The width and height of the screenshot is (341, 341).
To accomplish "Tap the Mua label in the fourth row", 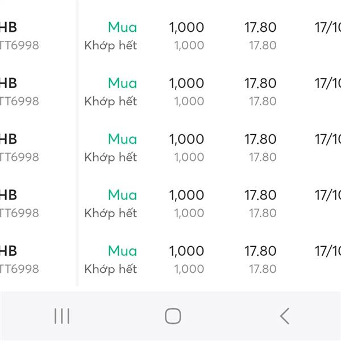I will tap(122, 195).
